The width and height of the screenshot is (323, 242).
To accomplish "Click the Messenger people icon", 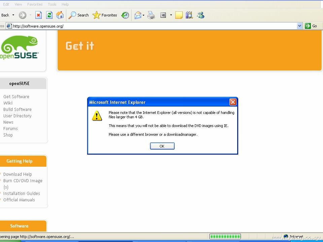I will [201, 15].
